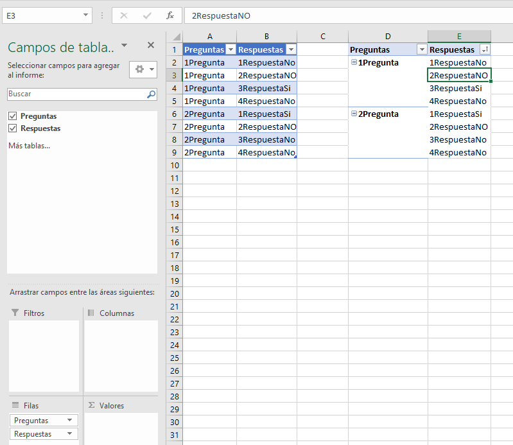Click the formula bar cancel X icon
The image size is (513, 445).
pyautogui.click(x=124, y=15)
